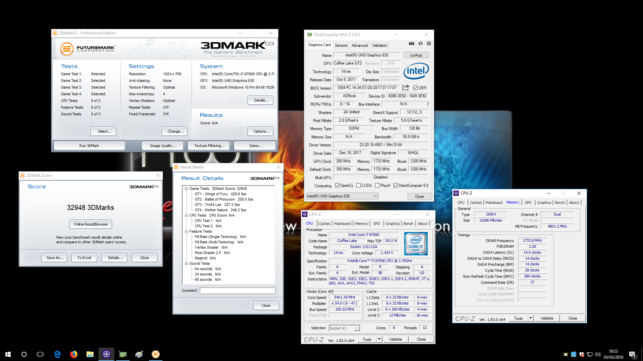Launch Microsoft Edge from taskbar
This screenshot has width=643, height=361.
(57, 354)
